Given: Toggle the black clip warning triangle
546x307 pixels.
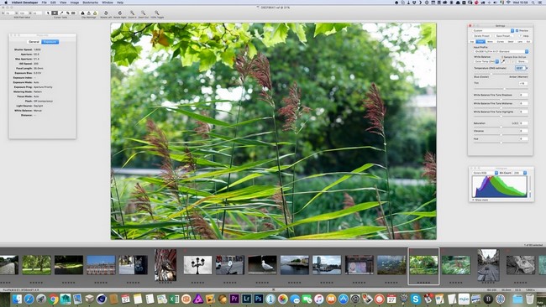Looking at the screenshot, I should (82, 13).
